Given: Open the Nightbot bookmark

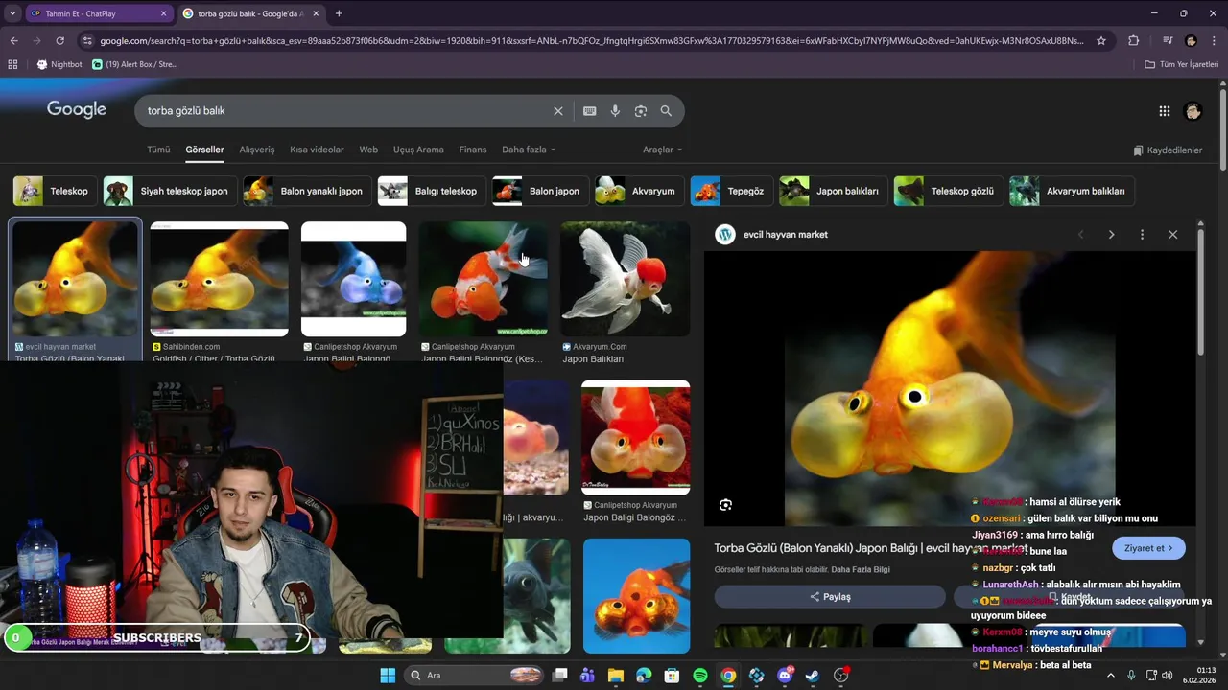Looking at the screenshot, I should 59,64.
